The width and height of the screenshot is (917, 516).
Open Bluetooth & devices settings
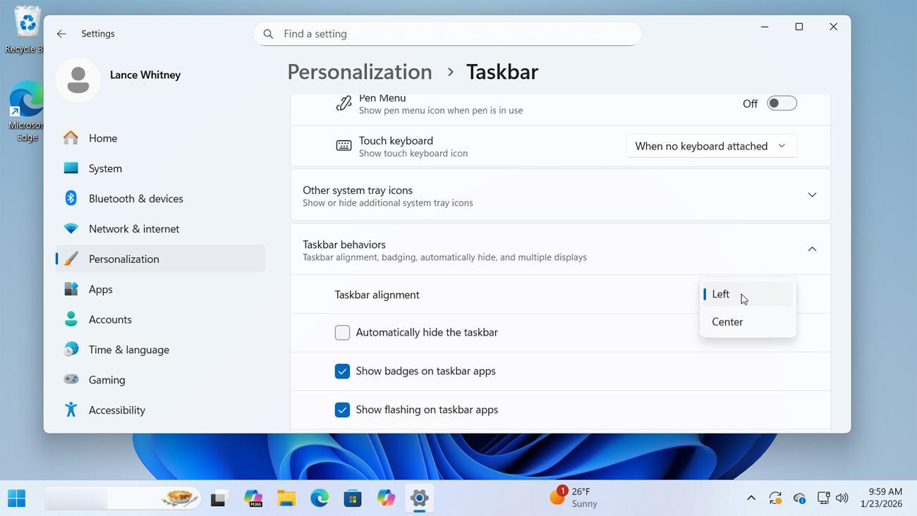coord(160,198)
